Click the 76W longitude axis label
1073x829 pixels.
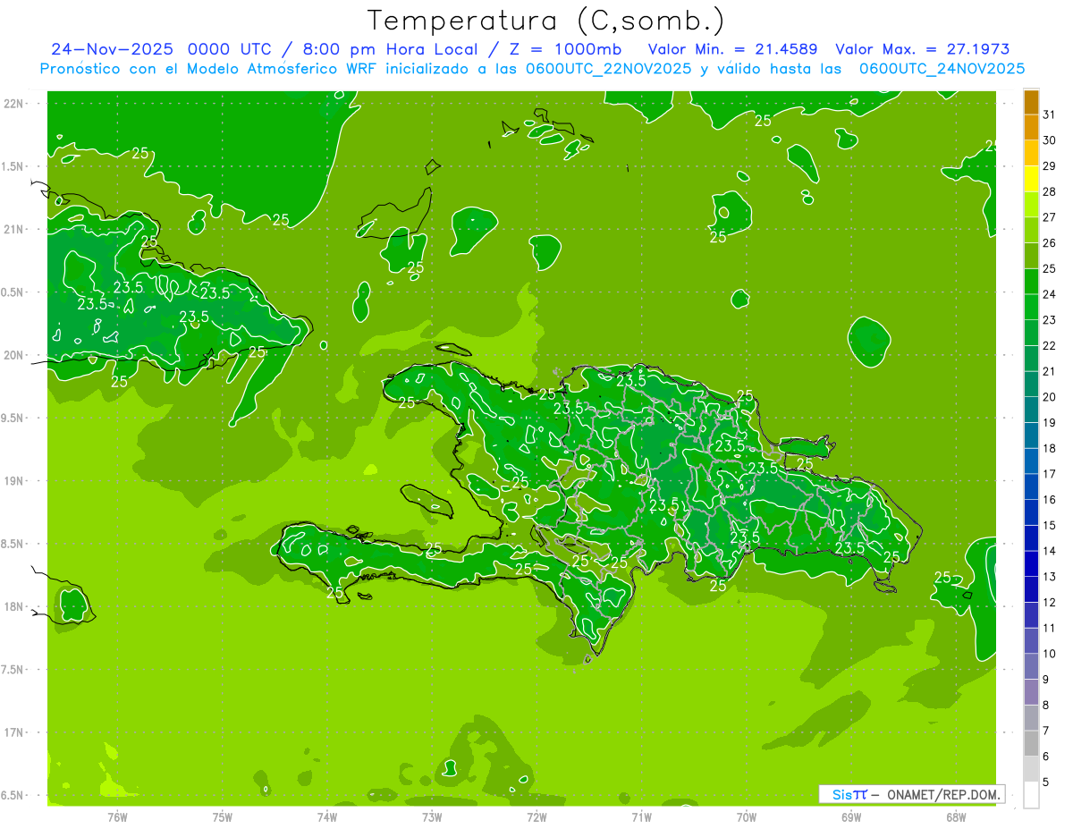coord(117,816)
